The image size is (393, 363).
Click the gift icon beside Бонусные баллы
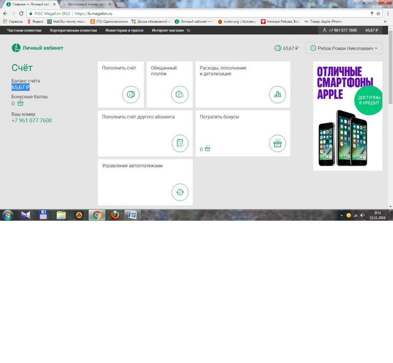pos(20,103)
